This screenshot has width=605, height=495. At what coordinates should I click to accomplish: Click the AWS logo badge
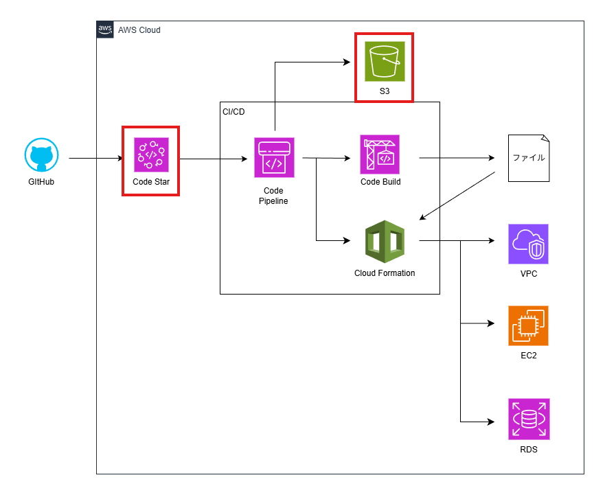(105, 30)
